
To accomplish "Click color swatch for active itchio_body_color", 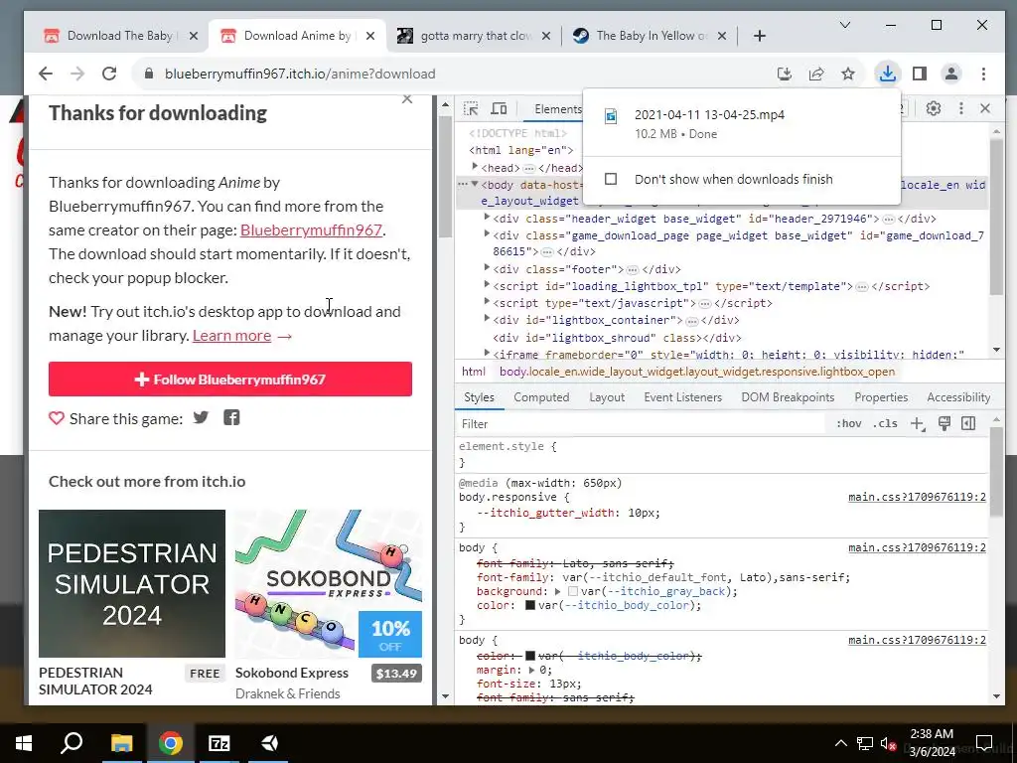I will (530, 605).
